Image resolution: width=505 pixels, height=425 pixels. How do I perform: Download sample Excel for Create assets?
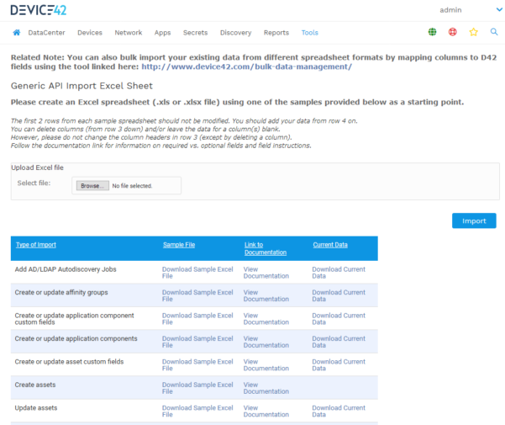(197, 388)
